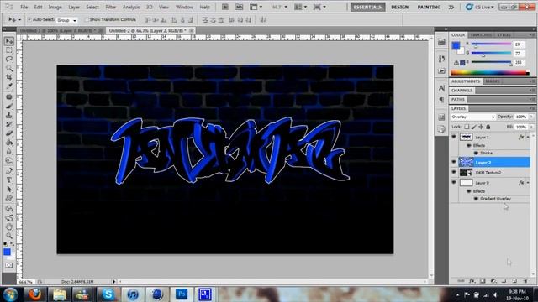The image size is (538, 302).
Task: Click the foreground color swatch in toolbox
Action: 8,252
